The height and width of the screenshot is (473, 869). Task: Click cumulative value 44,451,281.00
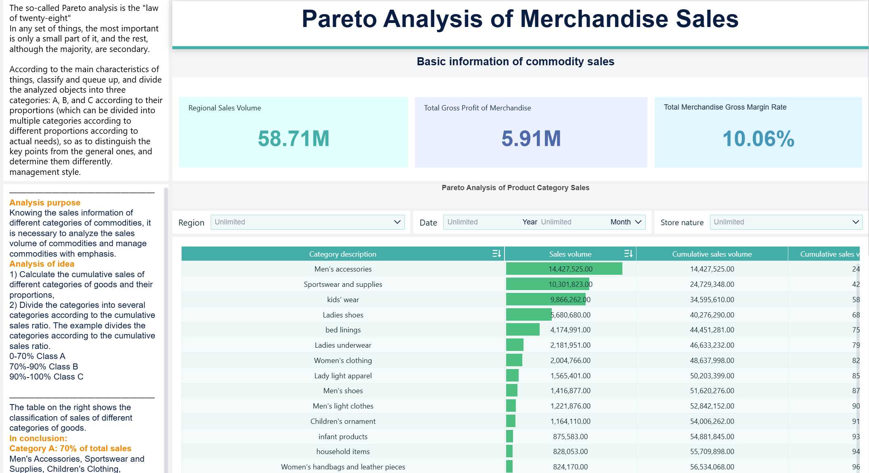[712, 330]
